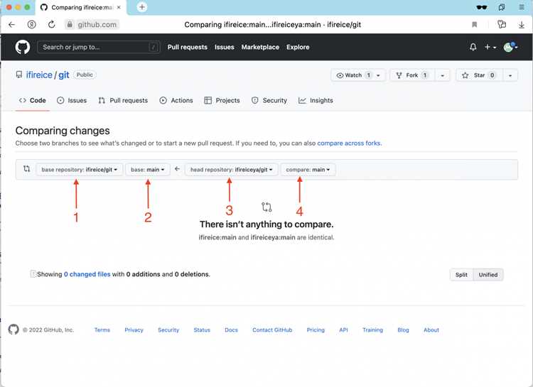Click the tab overview icon in title bar

[502, 7]
